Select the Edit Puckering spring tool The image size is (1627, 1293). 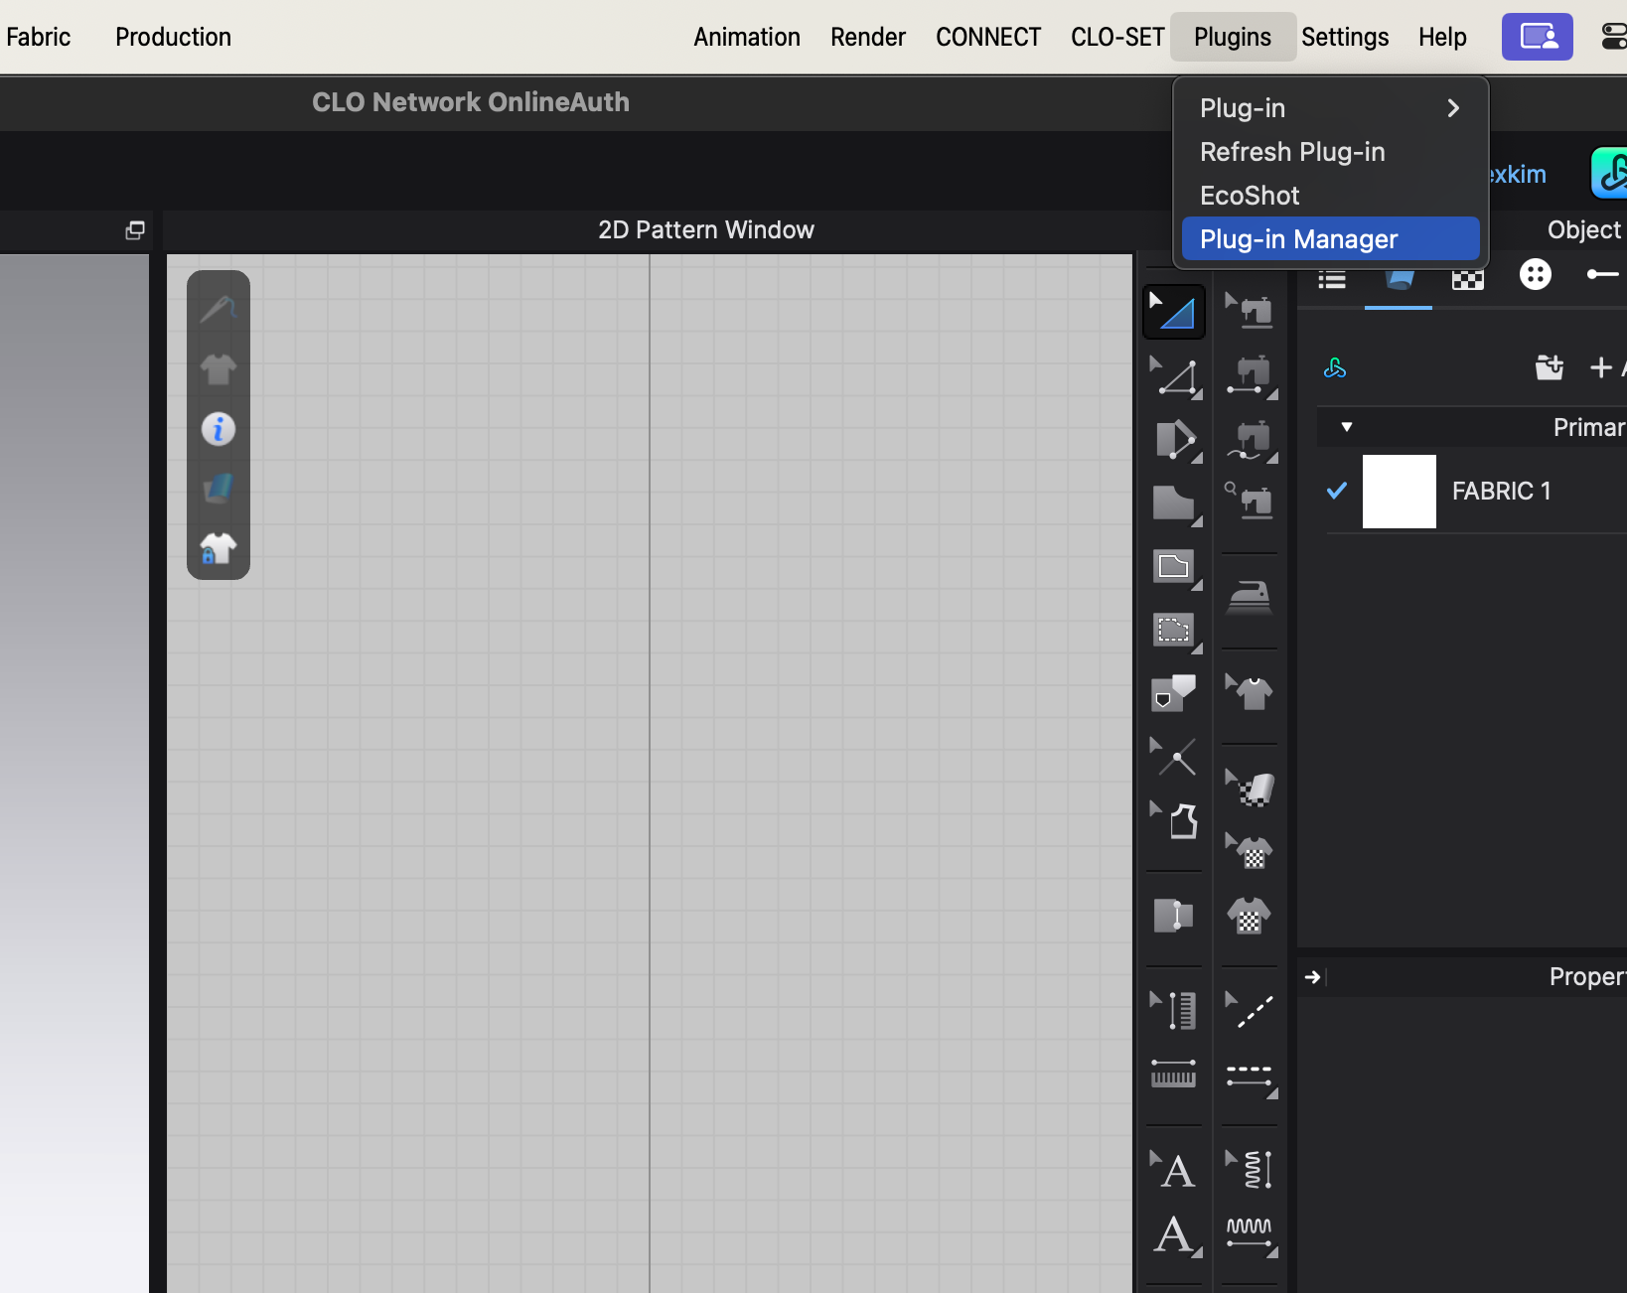[1250, 1169]
